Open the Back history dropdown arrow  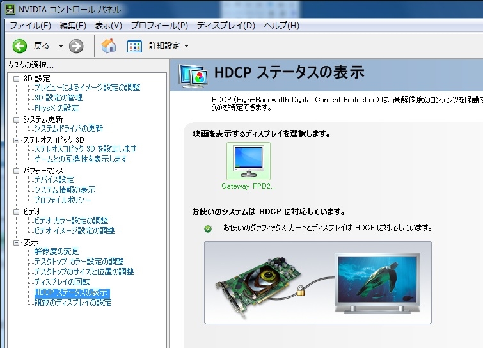[61, 46]
